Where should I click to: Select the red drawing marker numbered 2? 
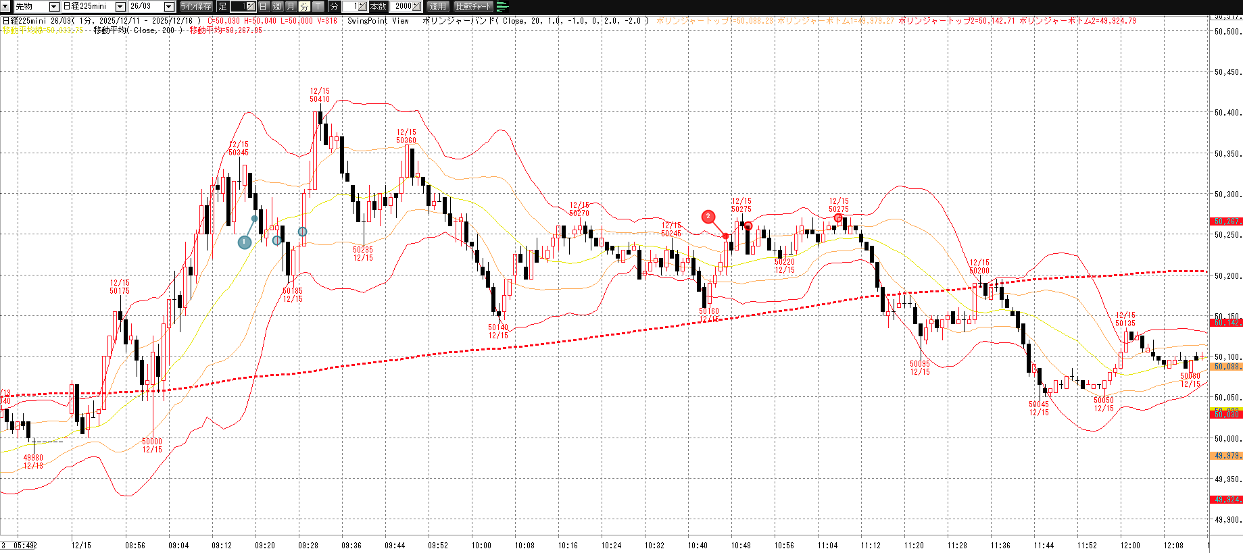708,217
